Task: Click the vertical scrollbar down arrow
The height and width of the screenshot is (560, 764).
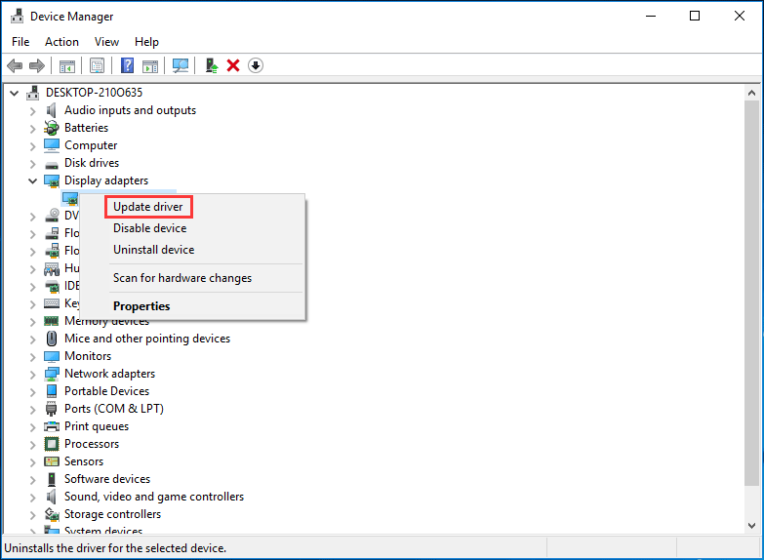Action: (751, 527)
